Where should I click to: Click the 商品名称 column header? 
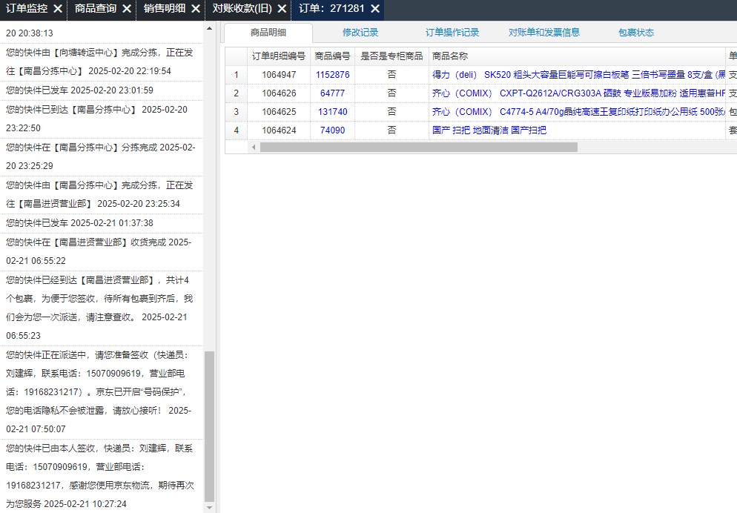point(577,56)
